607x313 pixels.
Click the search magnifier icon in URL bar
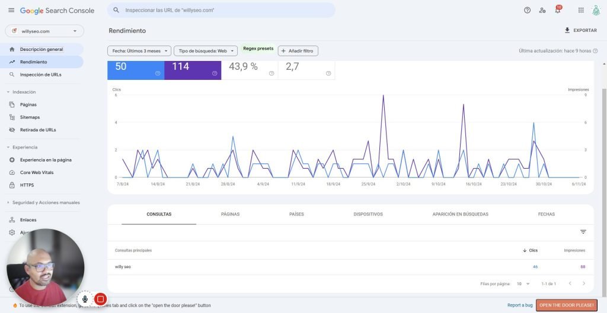116,11
